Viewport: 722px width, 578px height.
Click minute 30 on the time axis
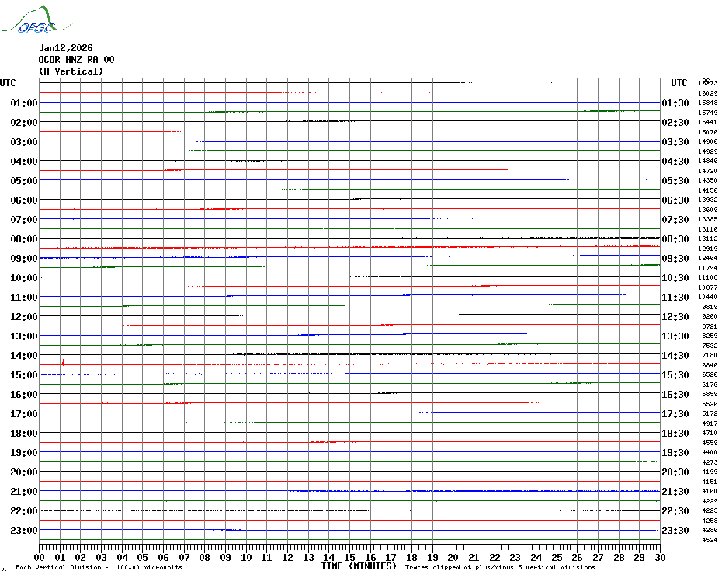tap(660, 558)
